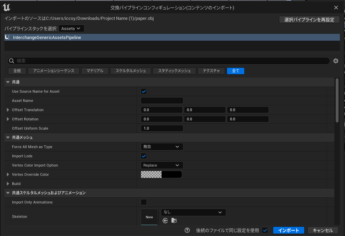Toggle the Import Lods checkbox

point(144,156)
